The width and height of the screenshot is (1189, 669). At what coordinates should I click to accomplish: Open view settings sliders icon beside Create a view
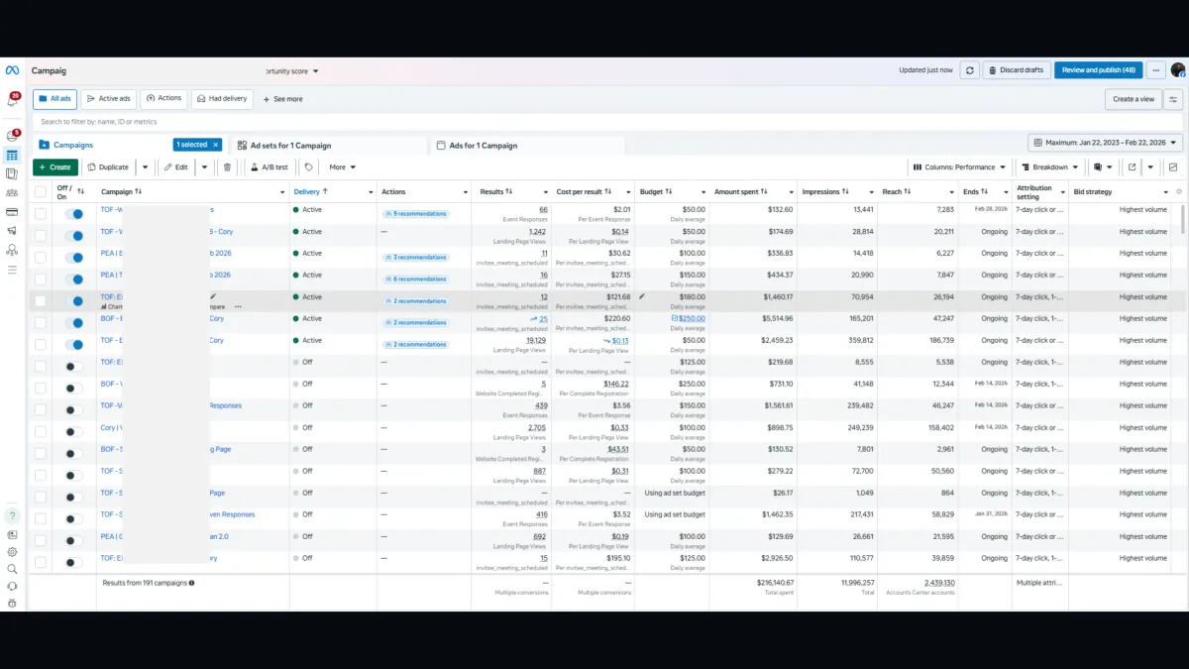[1173, 99]
